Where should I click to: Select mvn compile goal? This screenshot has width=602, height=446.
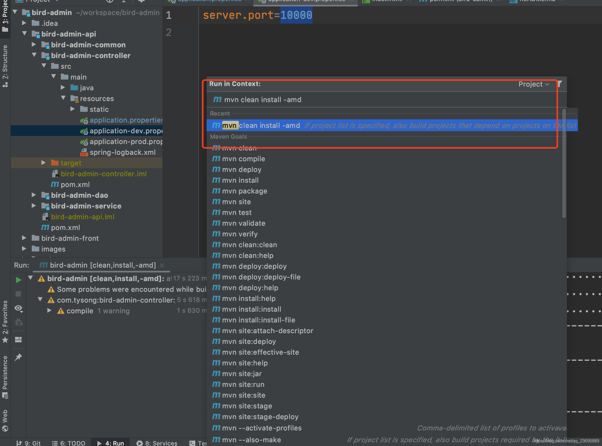click(243, 159)
